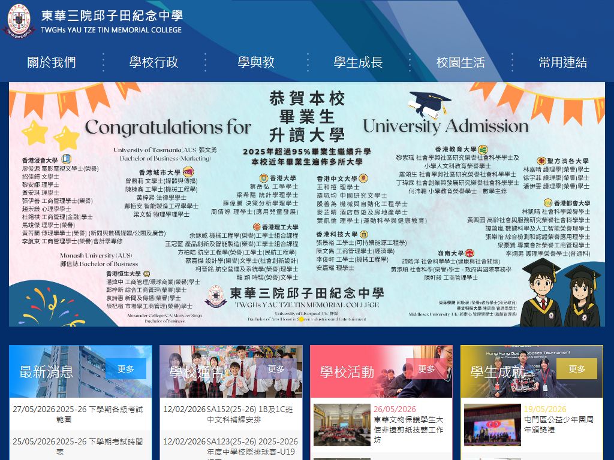614x460 pixels.
Task: Open activity 東華文物保護學生大使非遺剪紙技藝工作坊
Action: (408, 430)
